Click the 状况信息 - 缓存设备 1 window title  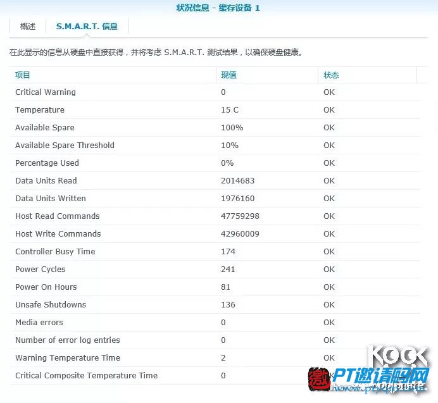coord(218,8)
